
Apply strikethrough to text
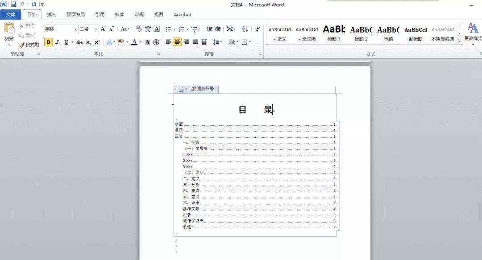(80, 41)
